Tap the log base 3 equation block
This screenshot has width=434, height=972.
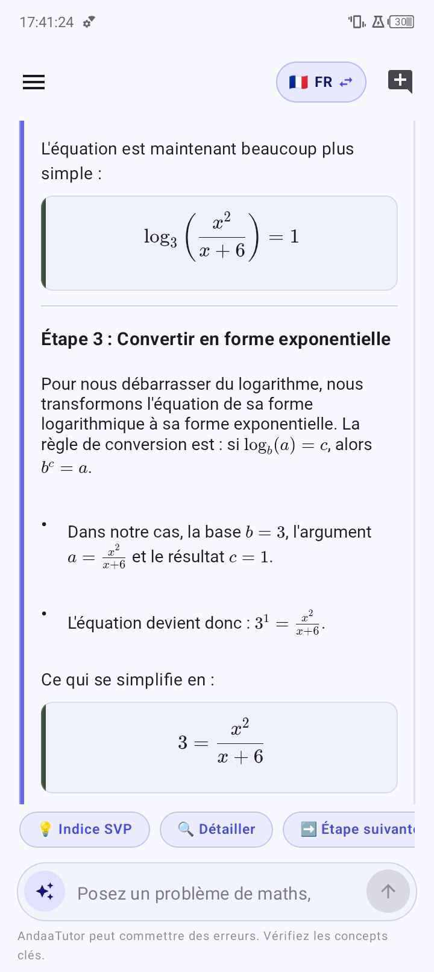(219, 243)
